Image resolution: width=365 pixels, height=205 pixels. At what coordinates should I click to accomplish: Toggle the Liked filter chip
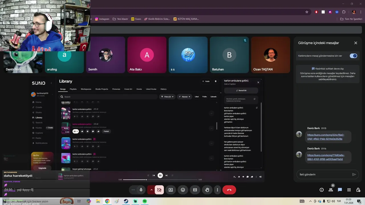(197, 97)
